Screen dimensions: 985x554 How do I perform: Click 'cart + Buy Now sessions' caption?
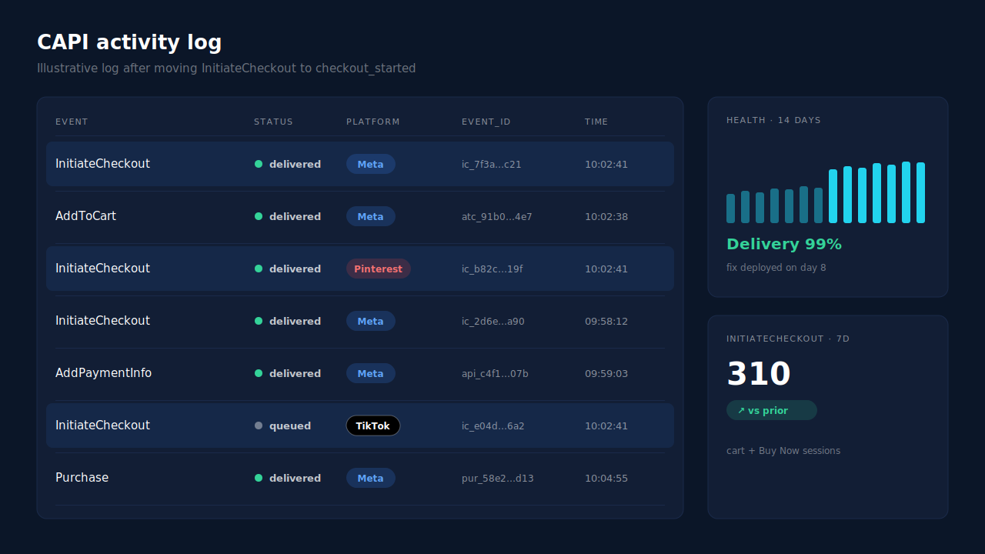click(783, 450)
